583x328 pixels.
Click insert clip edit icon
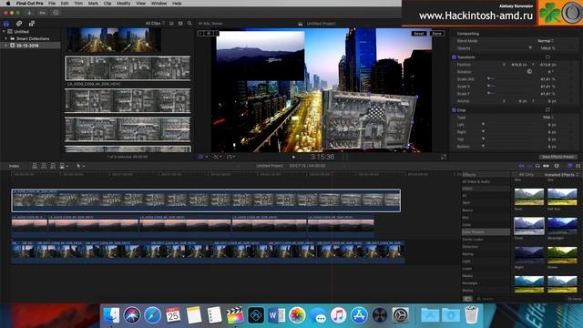(x=44, y=166)
